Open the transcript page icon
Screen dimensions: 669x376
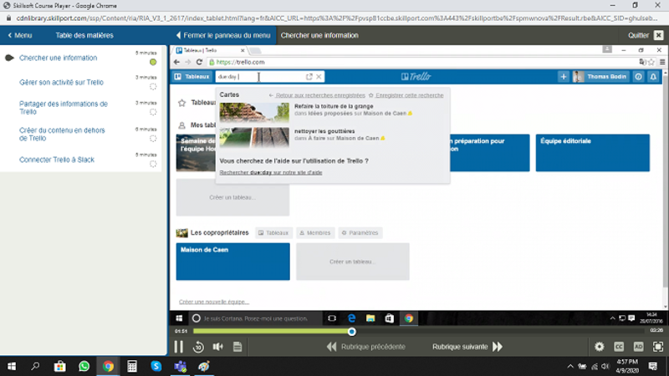[x=237, y=347]
